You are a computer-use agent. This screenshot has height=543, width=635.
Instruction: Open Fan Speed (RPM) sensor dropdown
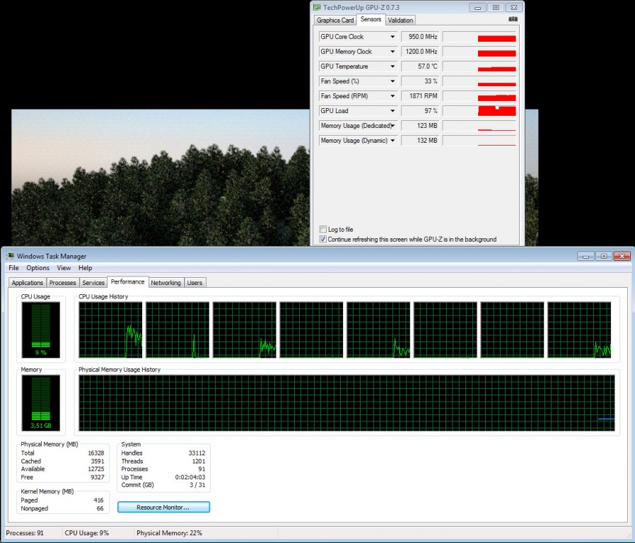pyautogui.click(x=392, y=96)
